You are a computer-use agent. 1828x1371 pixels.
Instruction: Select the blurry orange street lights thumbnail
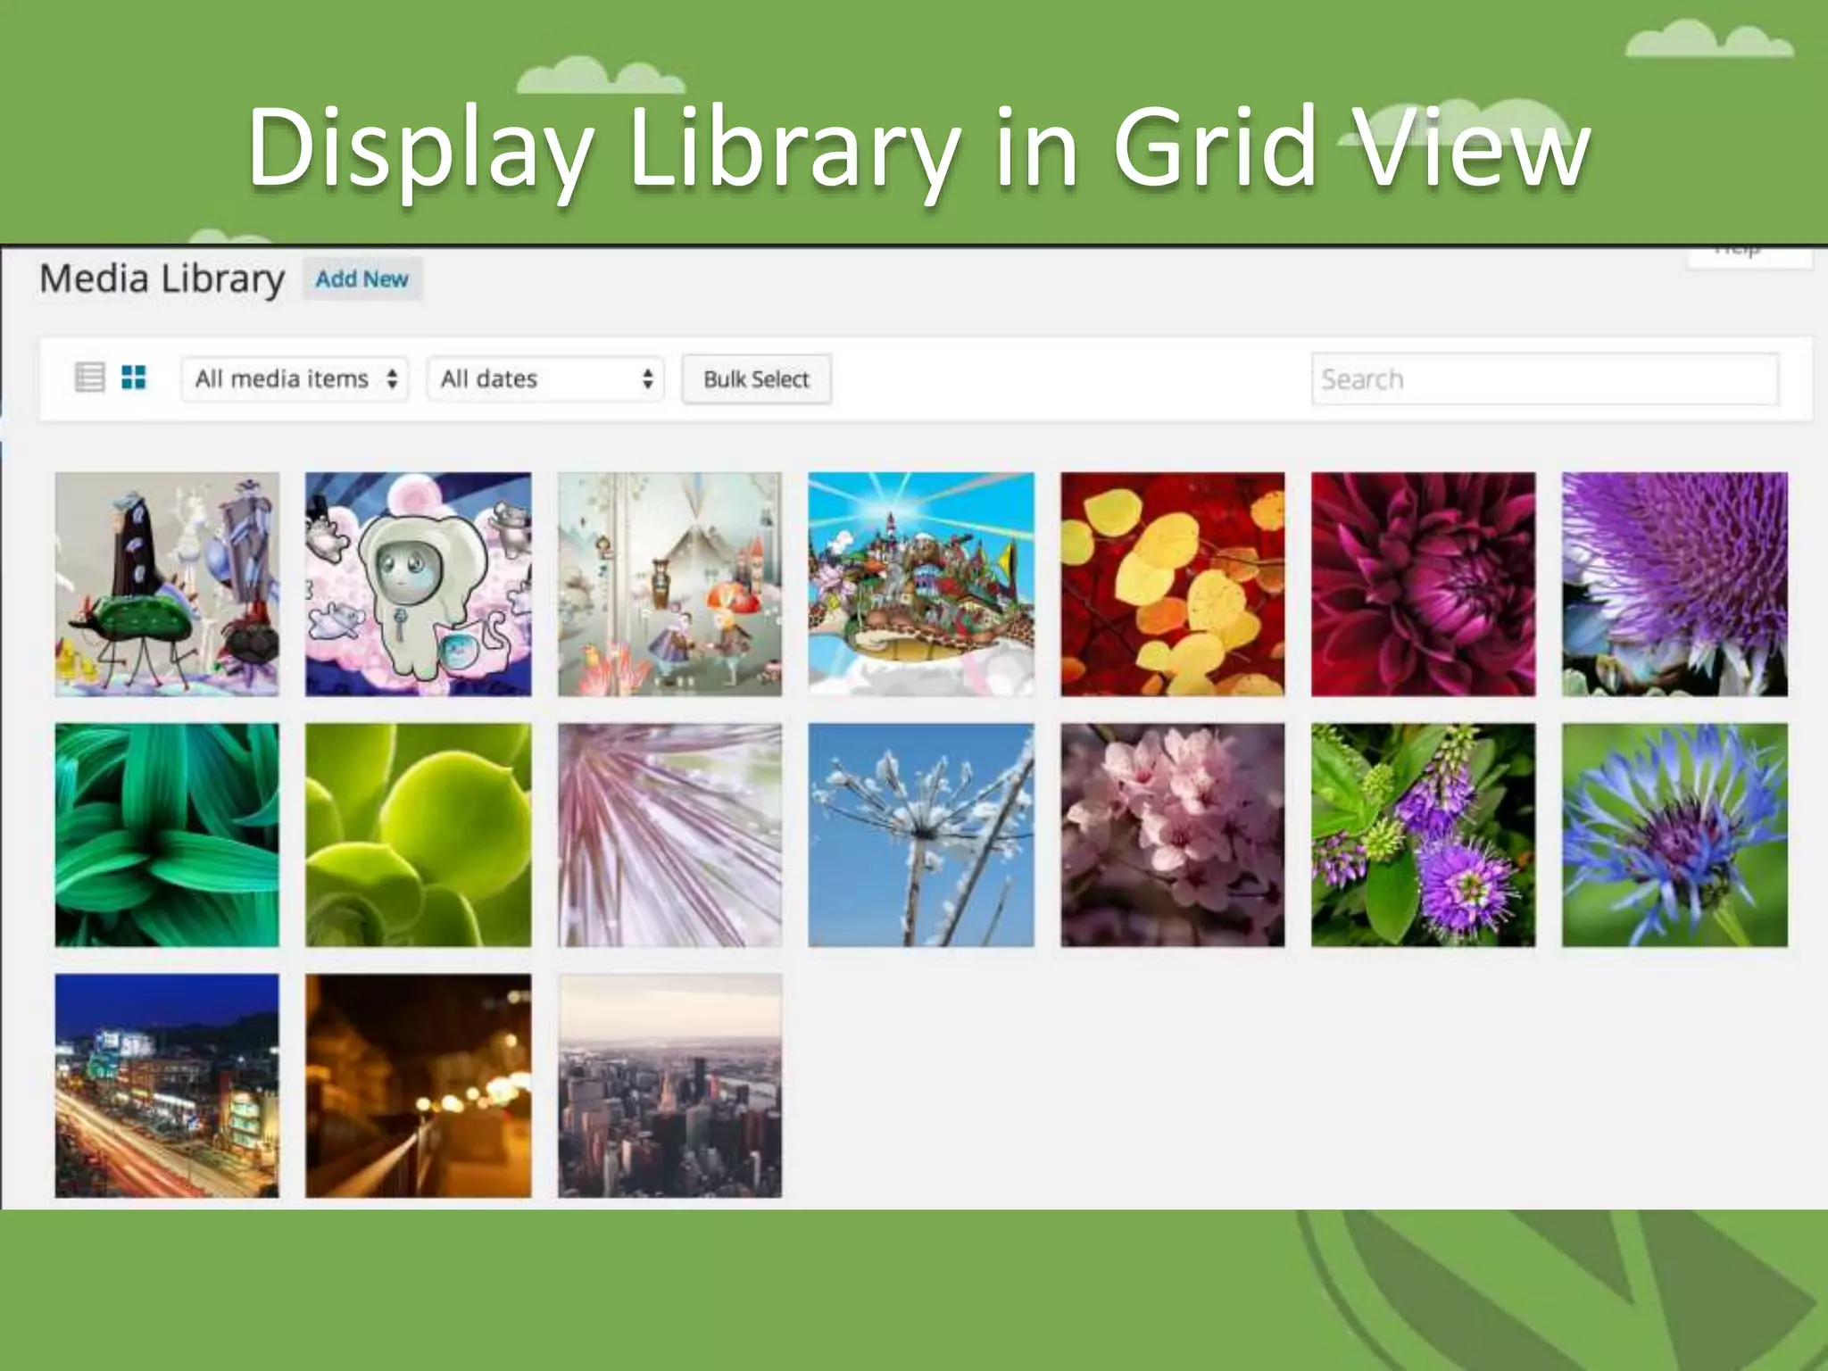(x=418, y=1085)
